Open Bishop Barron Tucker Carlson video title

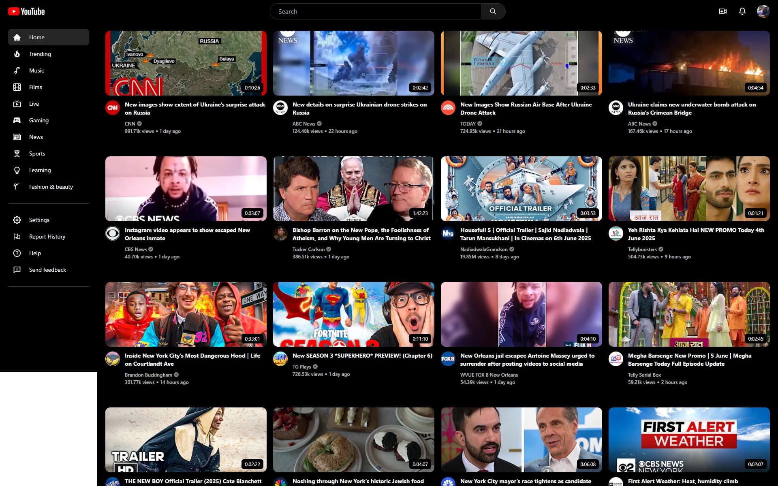click(x=361, y=234)
